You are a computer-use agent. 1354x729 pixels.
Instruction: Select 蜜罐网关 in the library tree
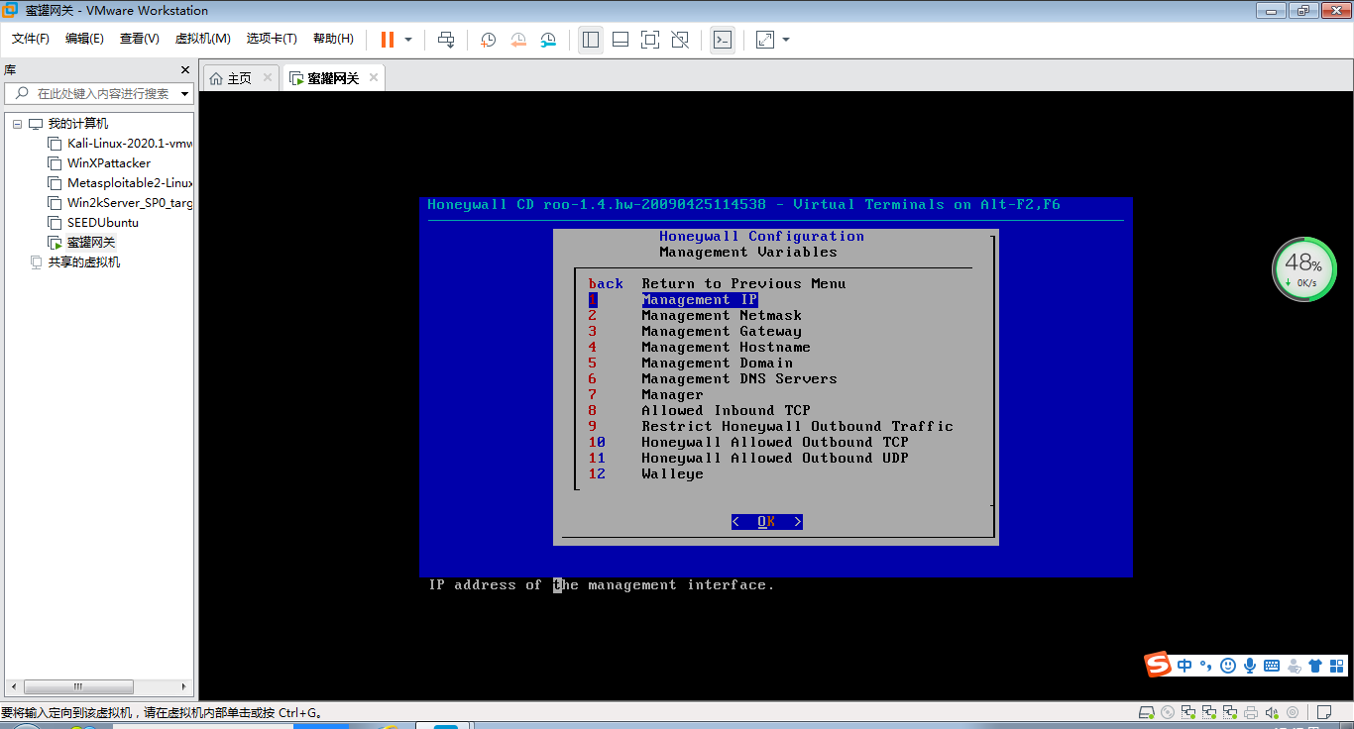pos(91,243)
